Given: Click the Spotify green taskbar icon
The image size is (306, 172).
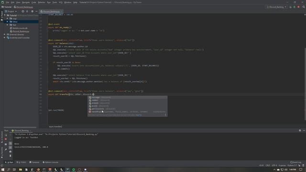Looking at the screenshot, I should (x=74, y=170).
